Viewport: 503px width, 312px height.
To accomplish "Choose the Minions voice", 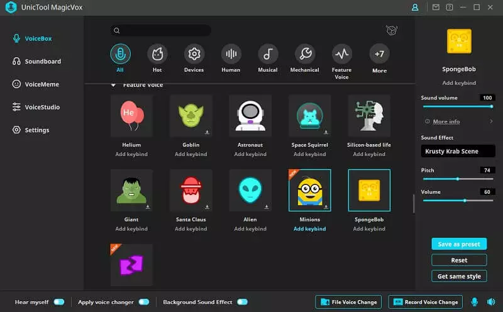I will [x=309, y=191].
